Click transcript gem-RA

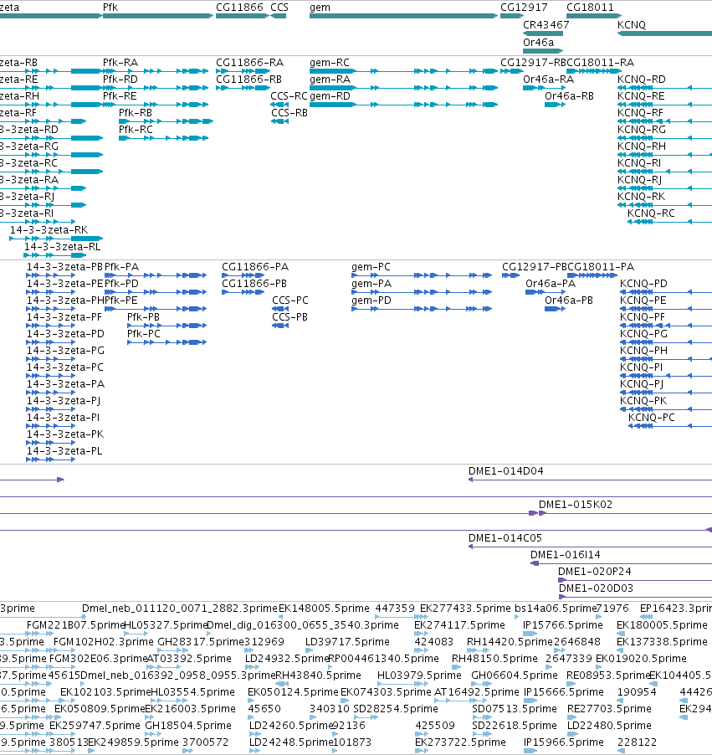330,80
